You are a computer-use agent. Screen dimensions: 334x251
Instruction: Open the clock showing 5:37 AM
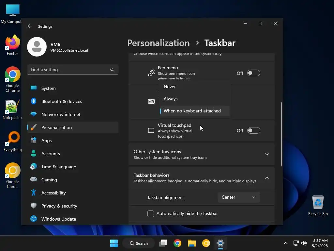[x=320, y=243]
